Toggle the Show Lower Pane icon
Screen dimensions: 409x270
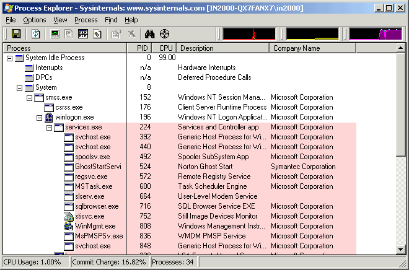click(x=83, y=34)
